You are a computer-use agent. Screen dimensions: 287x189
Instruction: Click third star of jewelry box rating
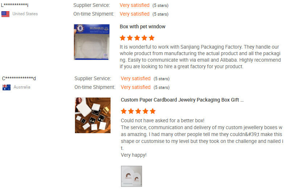click(x=138, y=111)
